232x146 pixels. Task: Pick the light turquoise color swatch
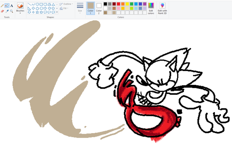(x=136, y=8)
